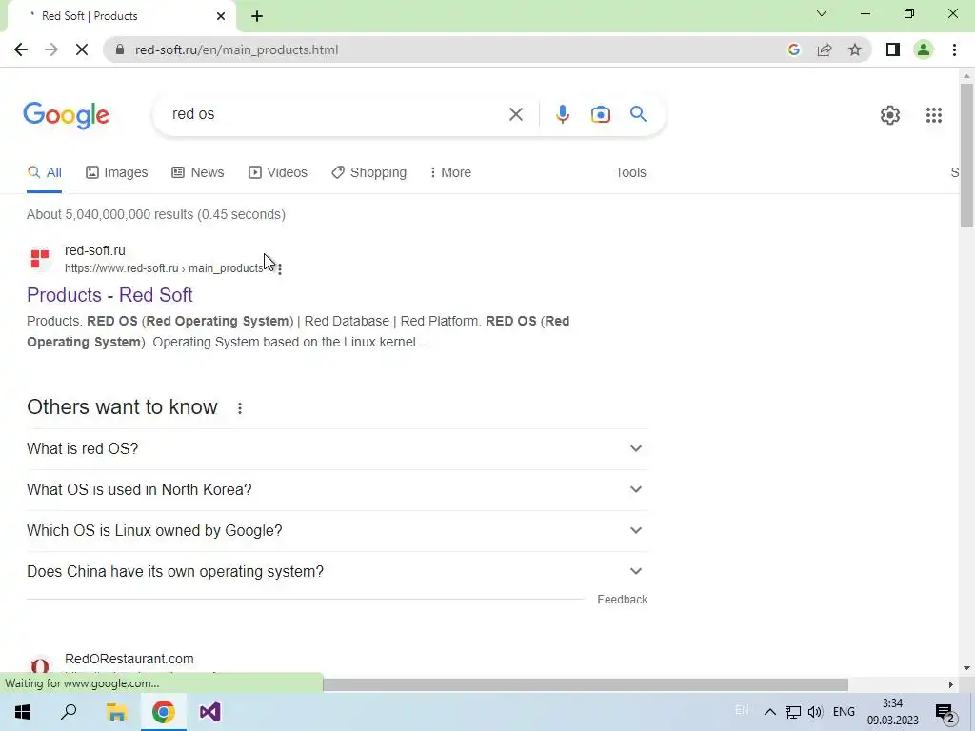The image size is (975, 731).
Task: Click the search box containing red os
Action: (x=336, y=114)
